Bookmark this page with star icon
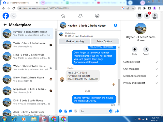The image size is (163, 122). pyautogui.click(x=133, y=8)
